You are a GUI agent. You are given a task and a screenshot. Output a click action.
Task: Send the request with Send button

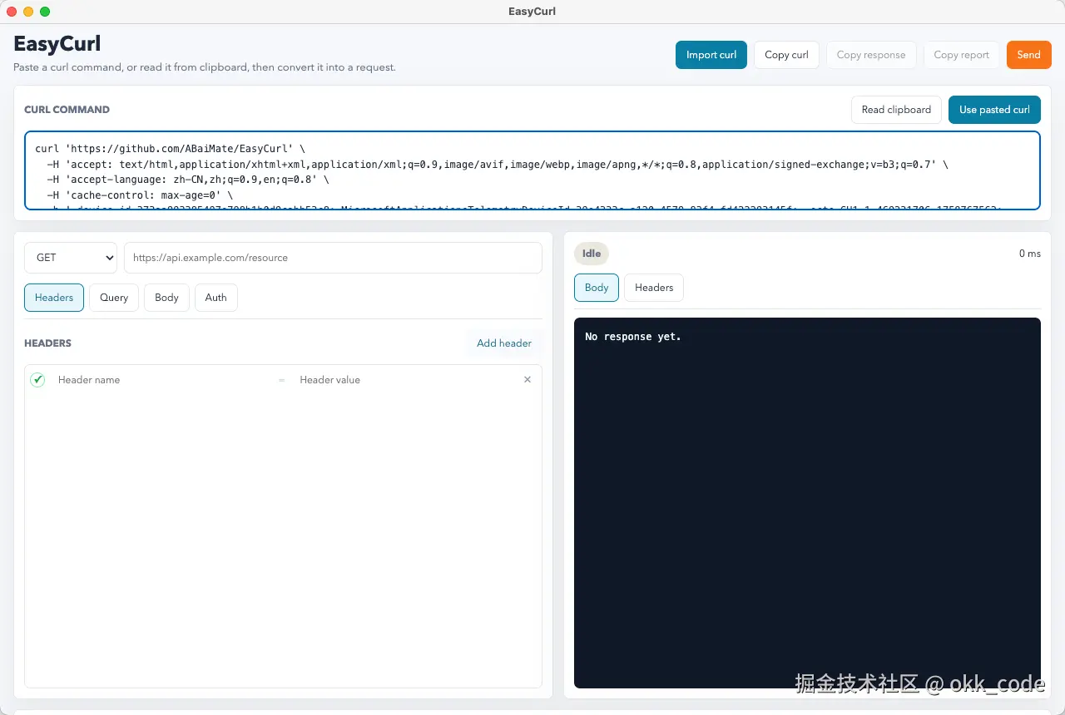pos(1028,55)
